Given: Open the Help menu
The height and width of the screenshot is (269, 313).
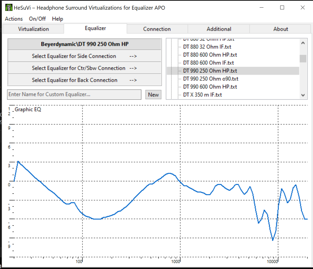Looking at the screenshot, I should (57, 19).
